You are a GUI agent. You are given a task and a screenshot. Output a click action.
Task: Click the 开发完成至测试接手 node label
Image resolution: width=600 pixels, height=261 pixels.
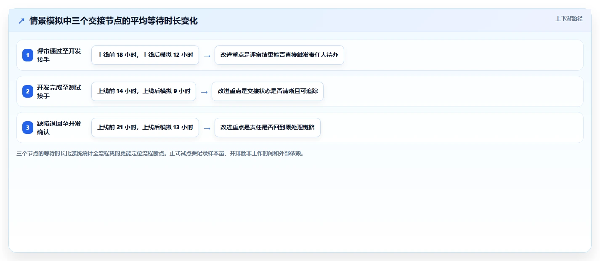59,91
